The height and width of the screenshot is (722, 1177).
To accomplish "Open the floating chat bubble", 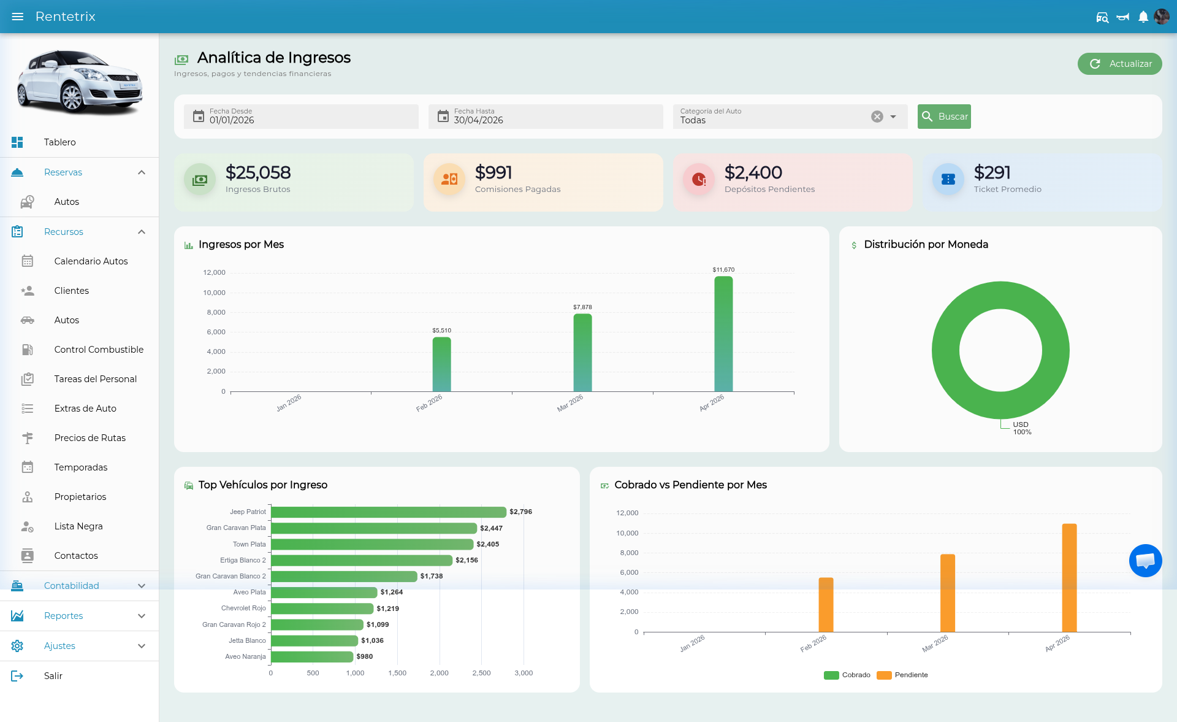I will click(1145, 561).
